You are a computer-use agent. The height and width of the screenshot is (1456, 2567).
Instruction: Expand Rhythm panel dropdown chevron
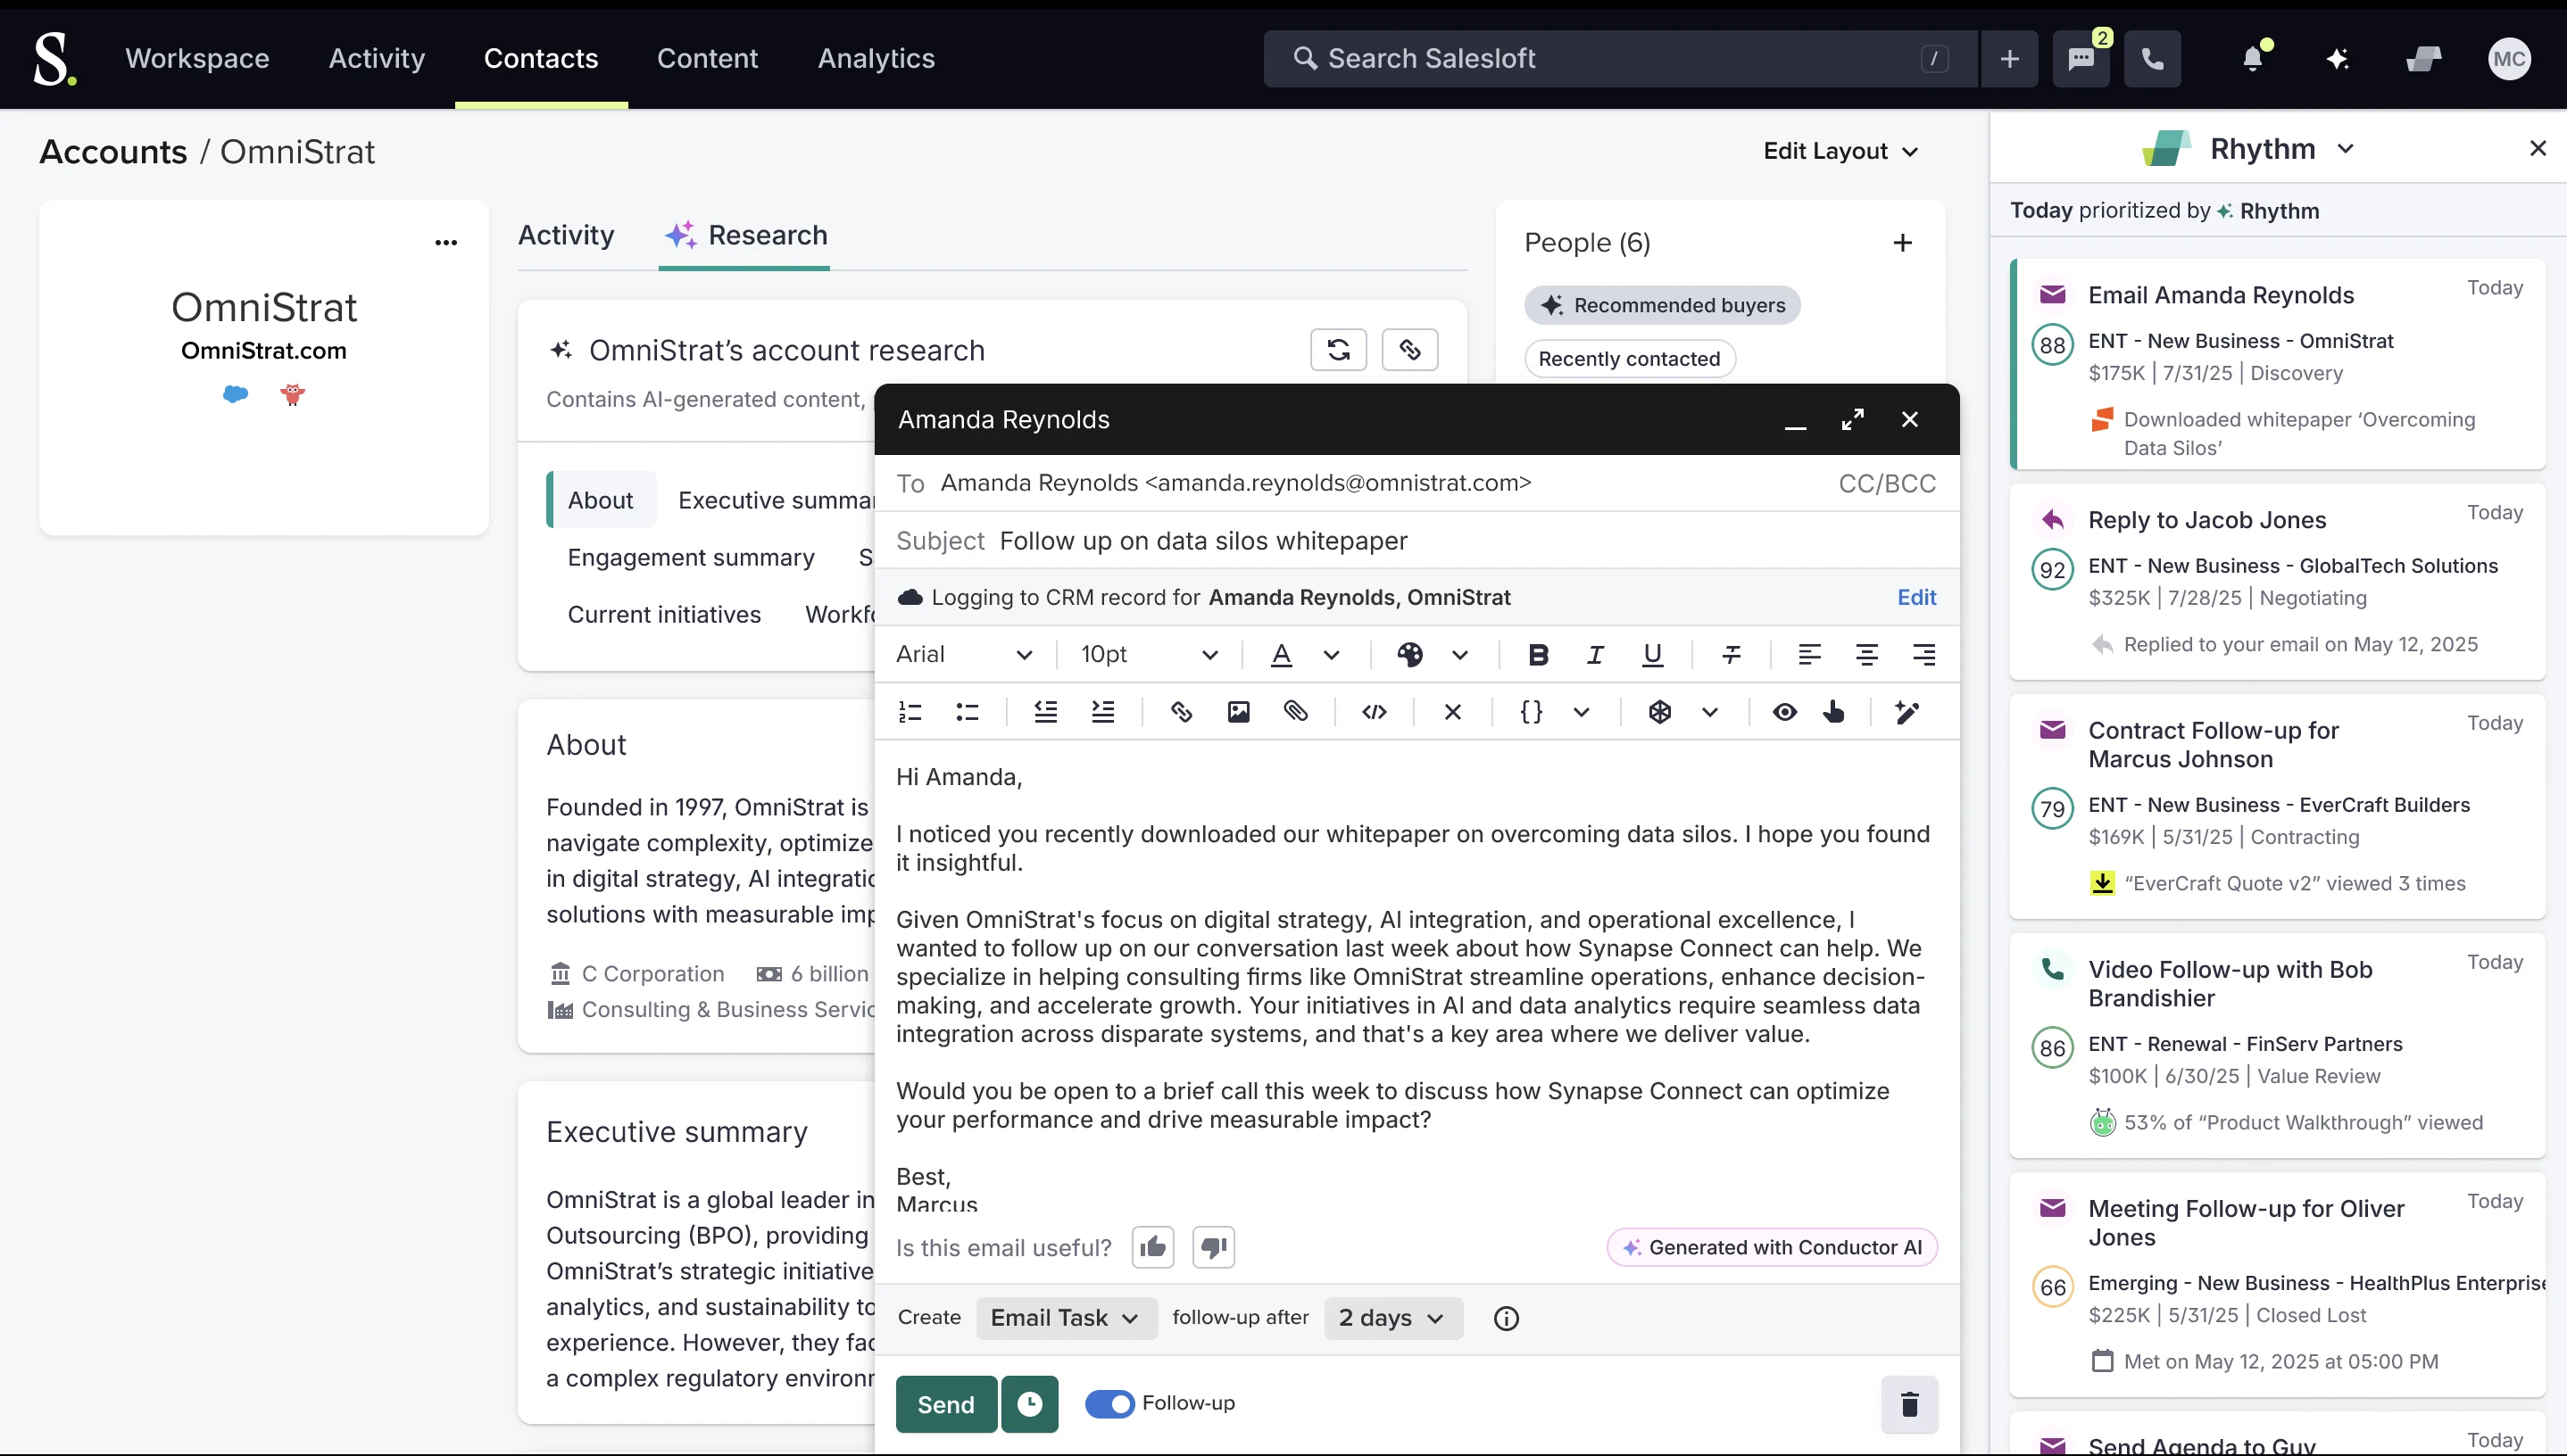(2345, 149)
